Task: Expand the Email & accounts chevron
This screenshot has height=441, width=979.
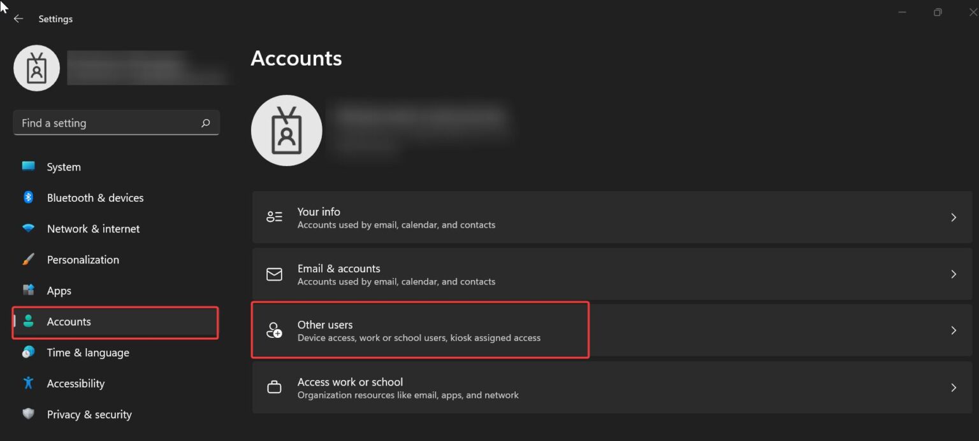Action: 954,274
